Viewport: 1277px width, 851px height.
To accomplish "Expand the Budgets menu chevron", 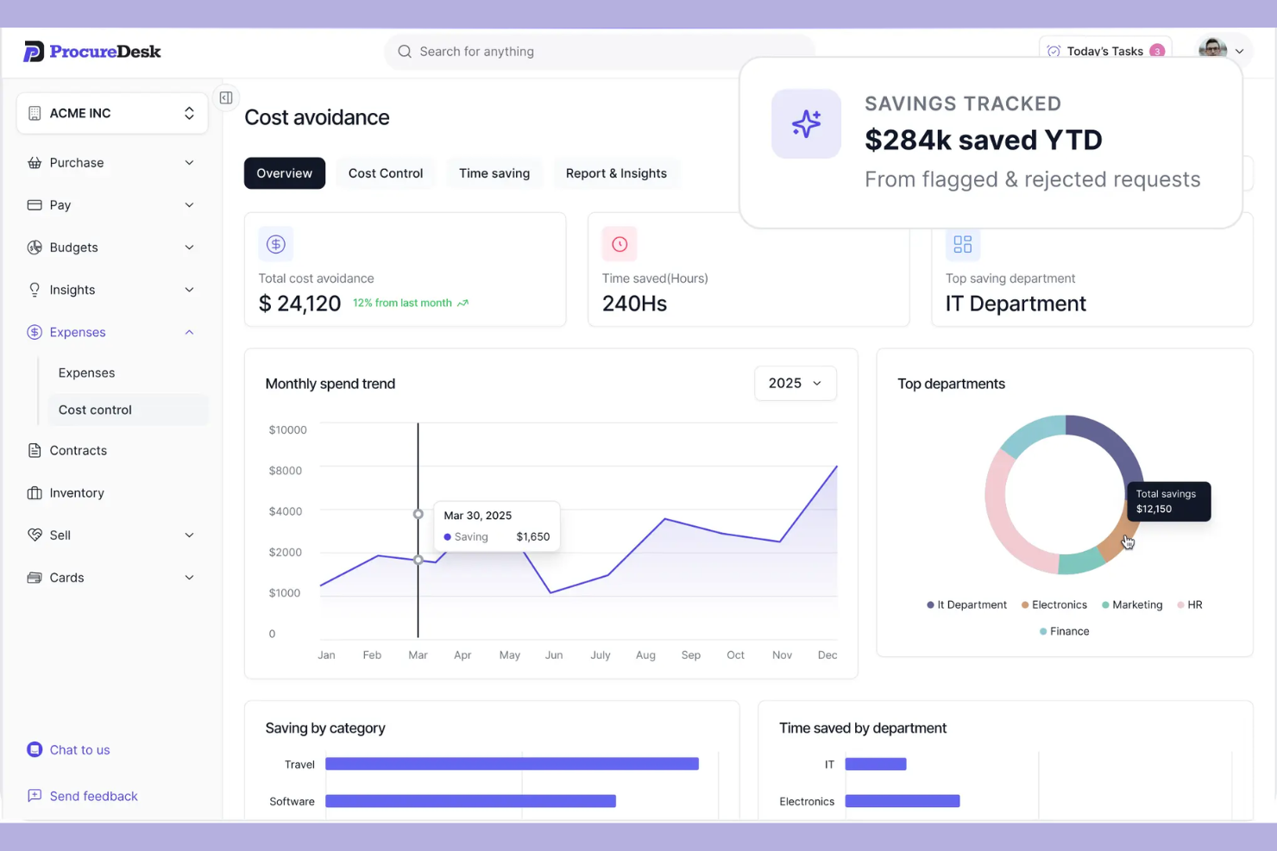I will click(189, 247).
